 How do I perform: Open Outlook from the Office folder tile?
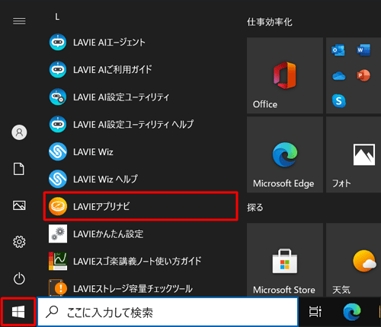point(338,50)
